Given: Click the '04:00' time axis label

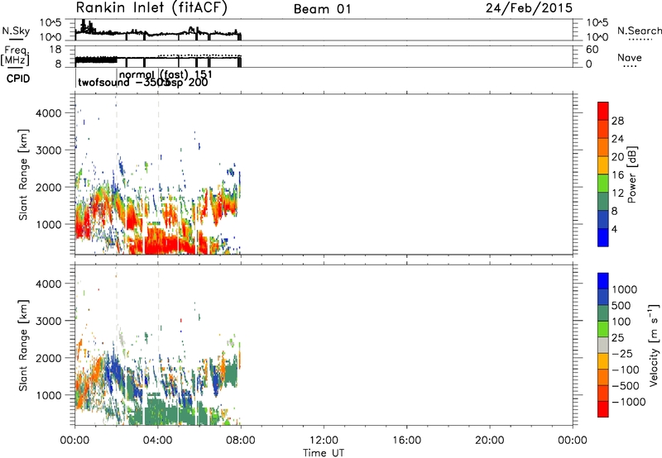Looking at the screenshot, I should point(158,441).
